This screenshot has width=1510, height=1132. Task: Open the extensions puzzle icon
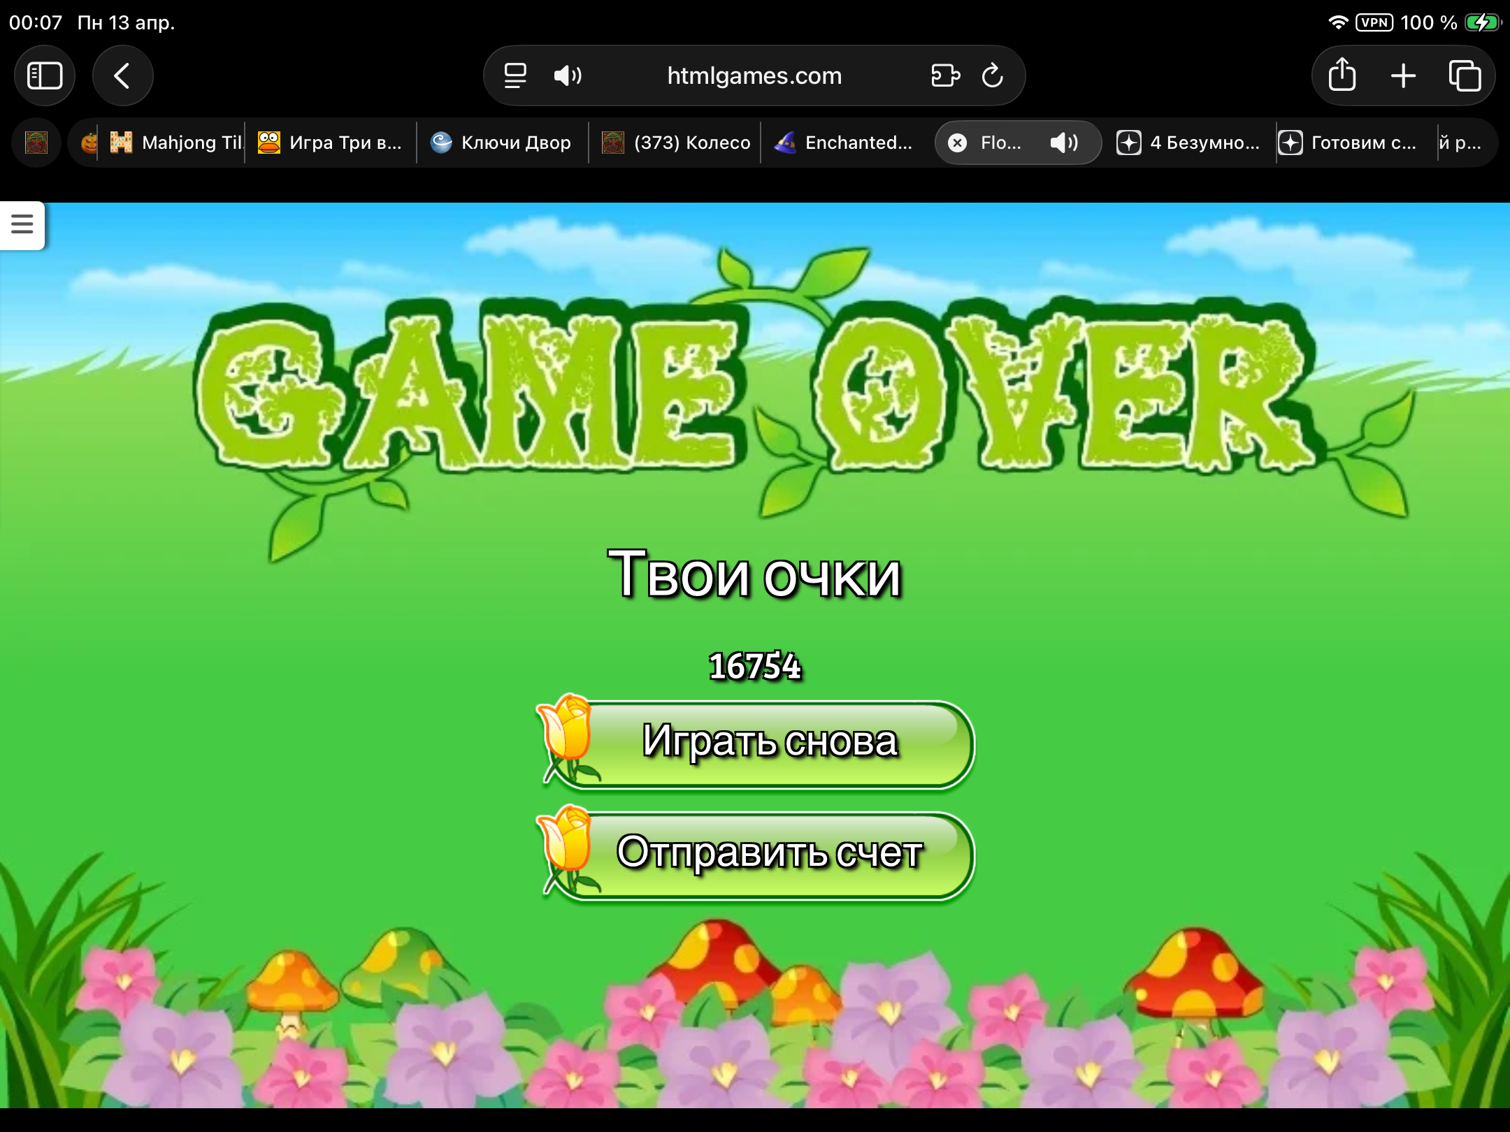pyautogui.click(x=945, y=75)
